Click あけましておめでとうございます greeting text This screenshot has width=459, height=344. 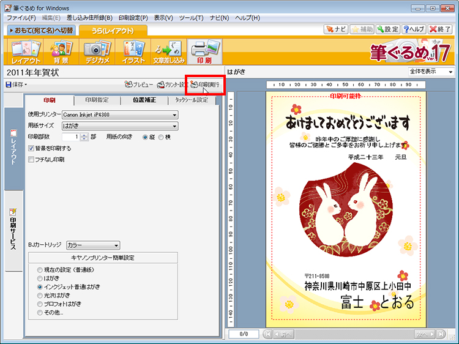click(x=348, y=122)
